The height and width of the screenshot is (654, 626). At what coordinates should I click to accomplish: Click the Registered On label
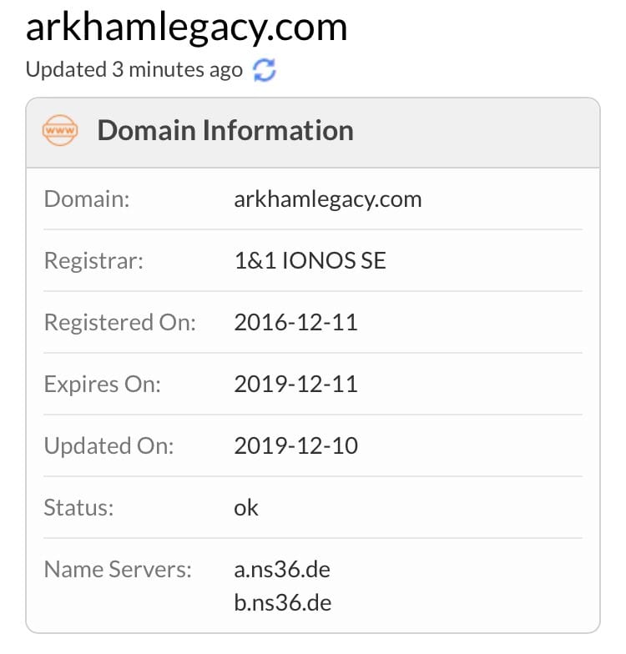coord(119,322)
